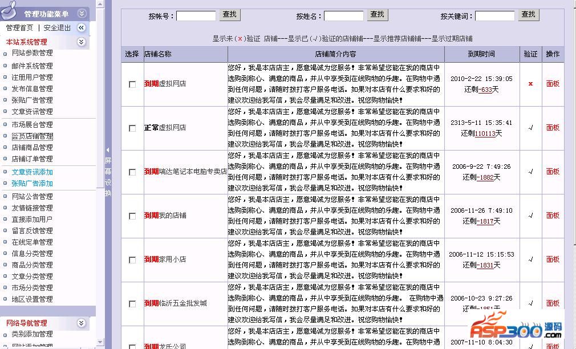576x349 pixels.
Task: Open 市场分类管理
Action: pyautogui.click(x=32, y=287)
